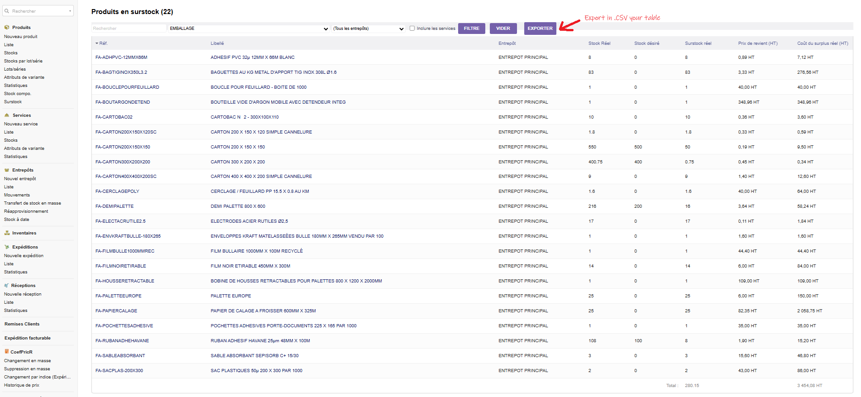
Task: Click label RUBAN ADHESIF HAVANE 25µm
Action: 260,341
